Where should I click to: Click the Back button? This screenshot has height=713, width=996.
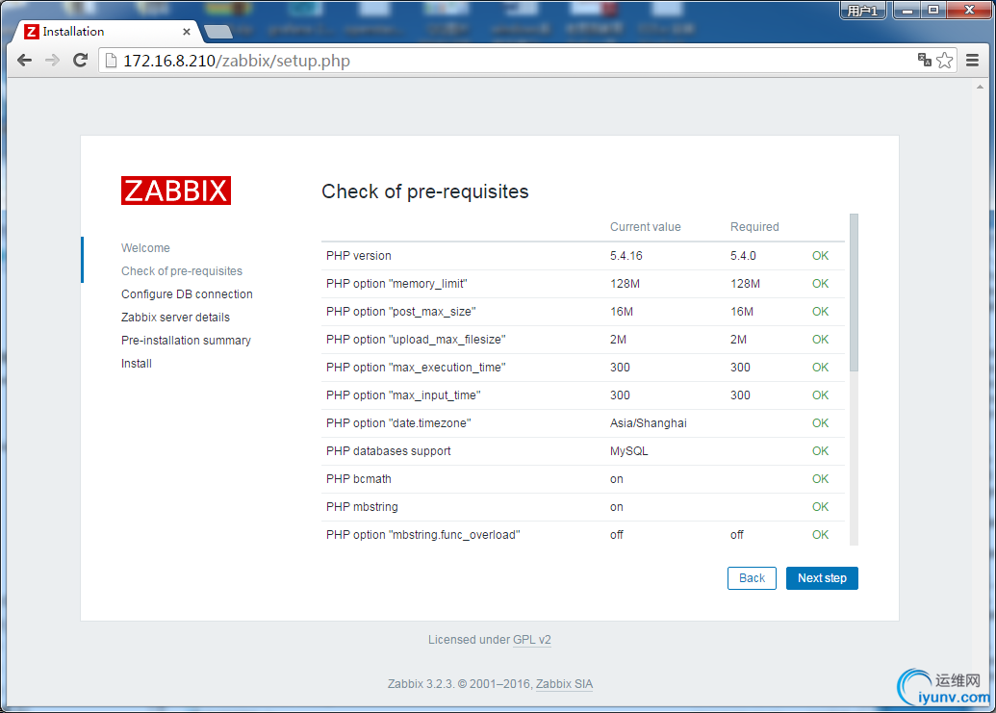pos(752,578)
